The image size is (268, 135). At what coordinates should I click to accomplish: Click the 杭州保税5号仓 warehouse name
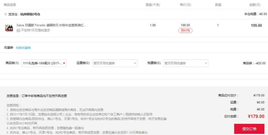[x=30, y=14]
